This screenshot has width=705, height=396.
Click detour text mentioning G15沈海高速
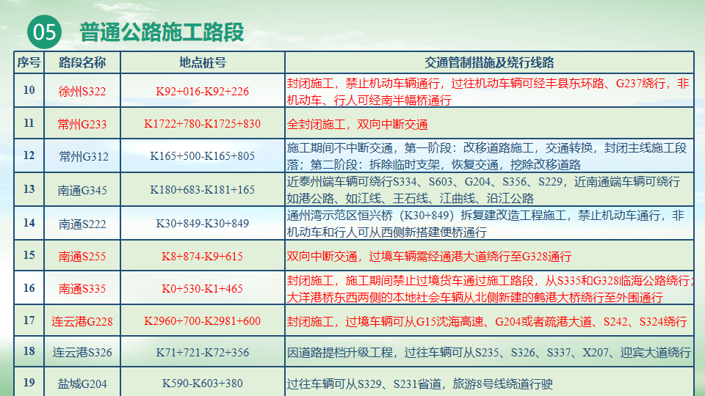click(x=487, y=321)
